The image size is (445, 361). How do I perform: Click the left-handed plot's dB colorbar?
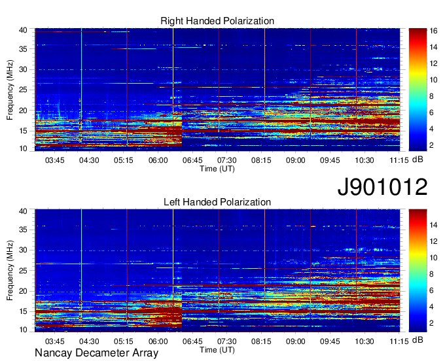(418, 271)
